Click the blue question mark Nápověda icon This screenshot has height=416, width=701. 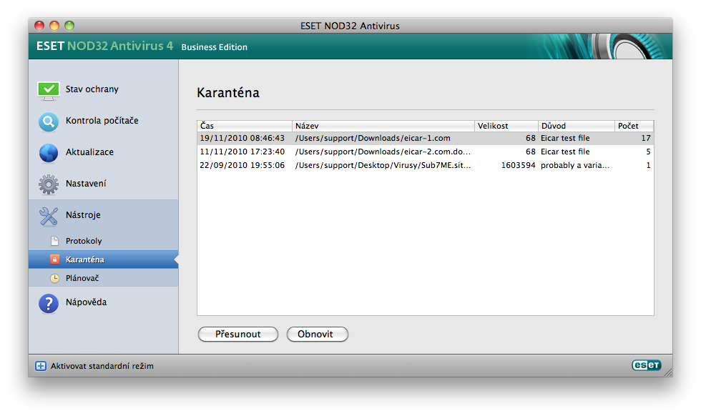coord(49,303)
